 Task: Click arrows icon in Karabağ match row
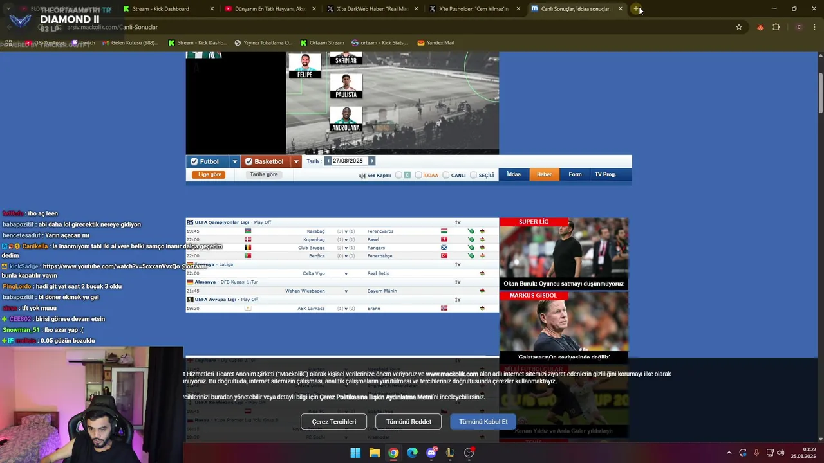482,231
